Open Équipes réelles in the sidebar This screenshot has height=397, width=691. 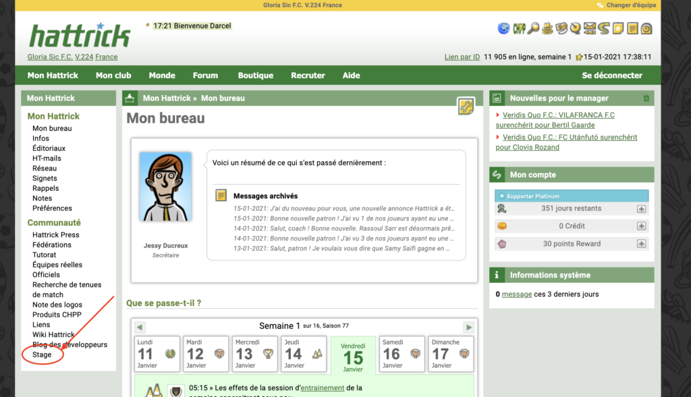[x=57, y=264]
